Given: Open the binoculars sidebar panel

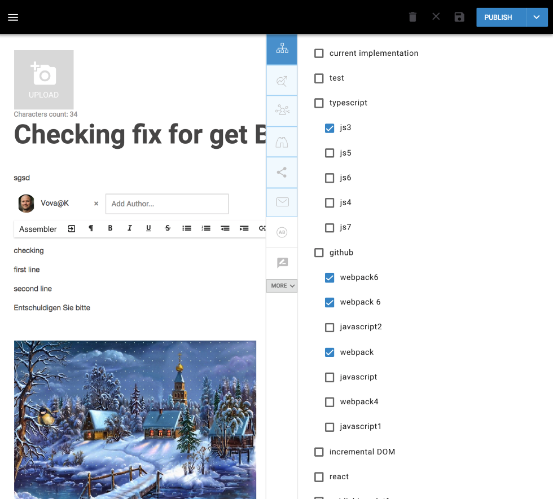Looking at the screenshot, I should [282, 142].
